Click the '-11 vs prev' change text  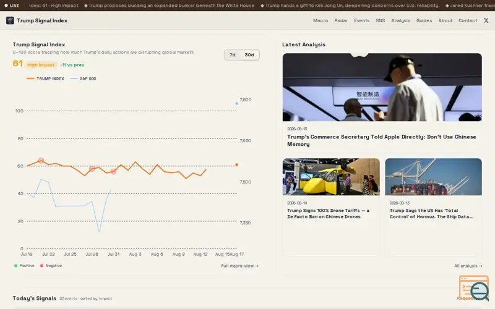click(72, 65)
